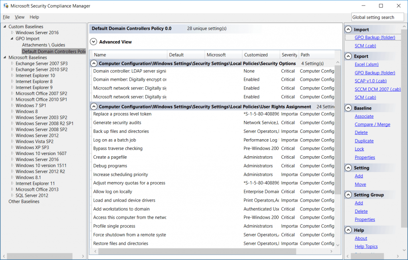Open the Compare / Merge tool

(x=372, y=124)
